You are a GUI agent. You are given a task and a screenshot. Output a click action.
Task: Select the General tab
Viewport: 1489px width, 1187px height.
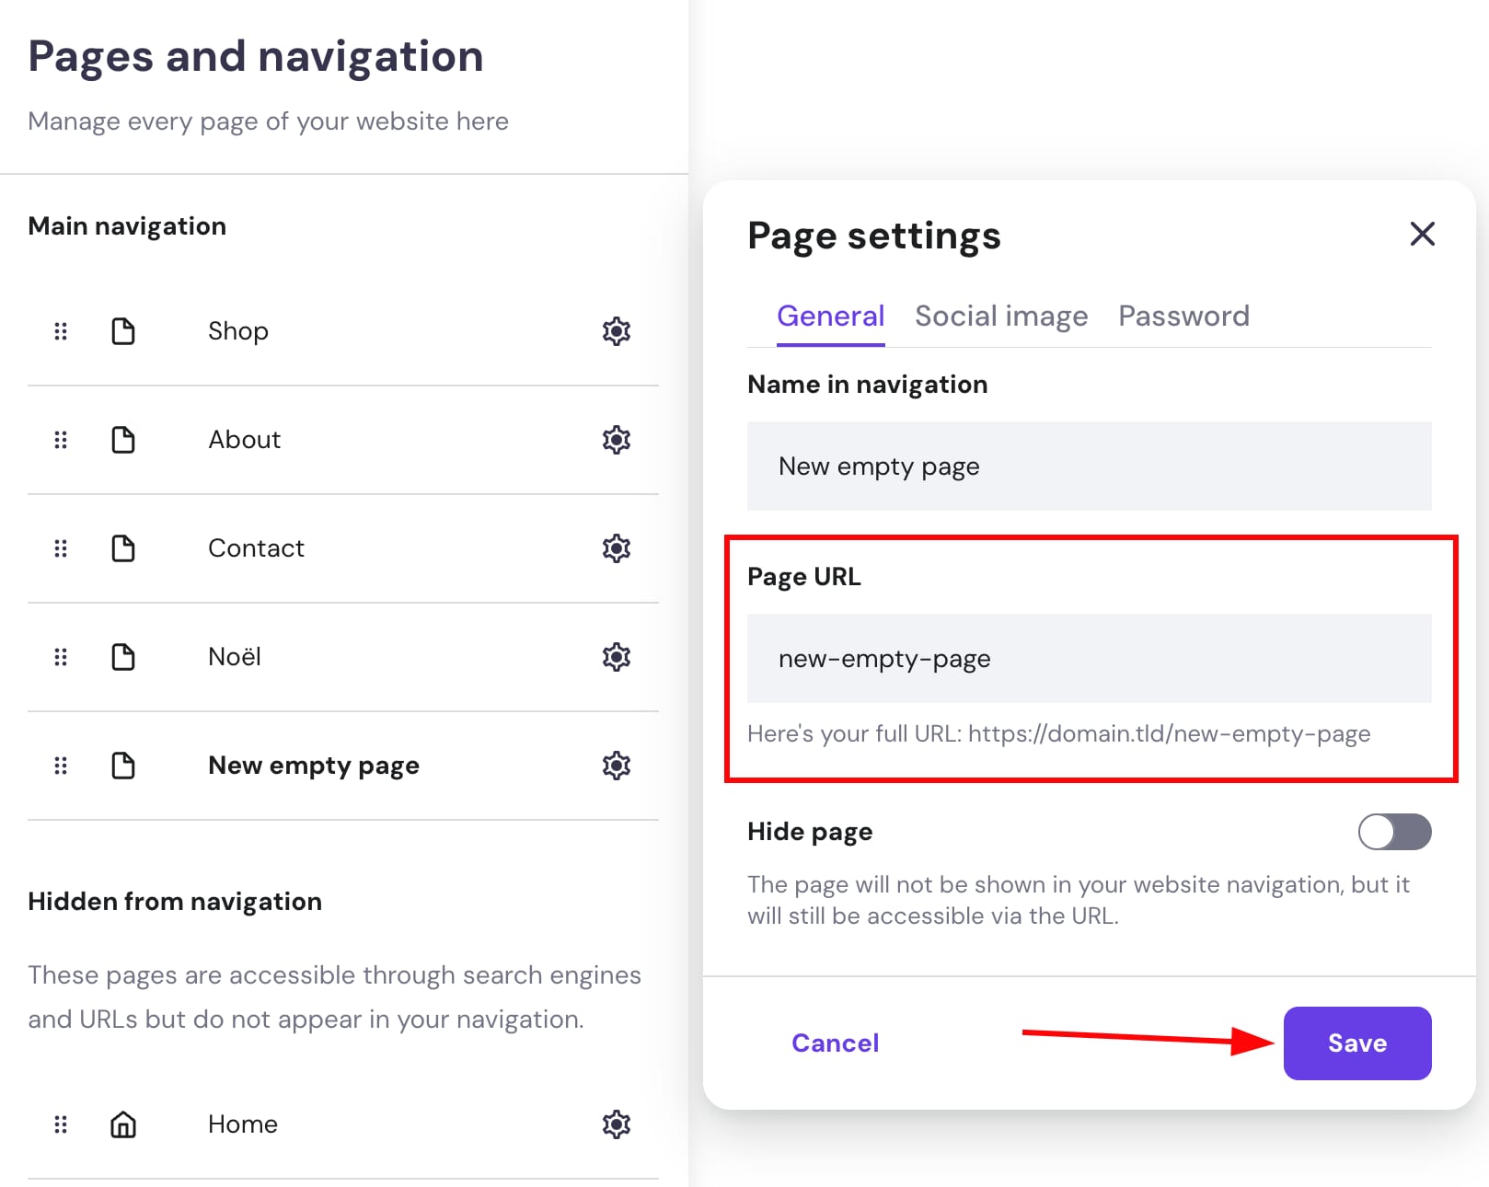830,316
